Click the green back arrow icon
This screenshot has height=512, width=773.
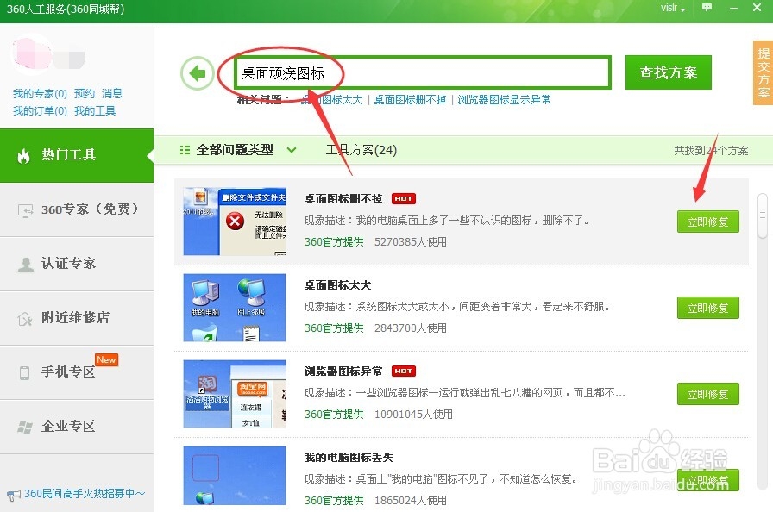[x=198, y=72]
